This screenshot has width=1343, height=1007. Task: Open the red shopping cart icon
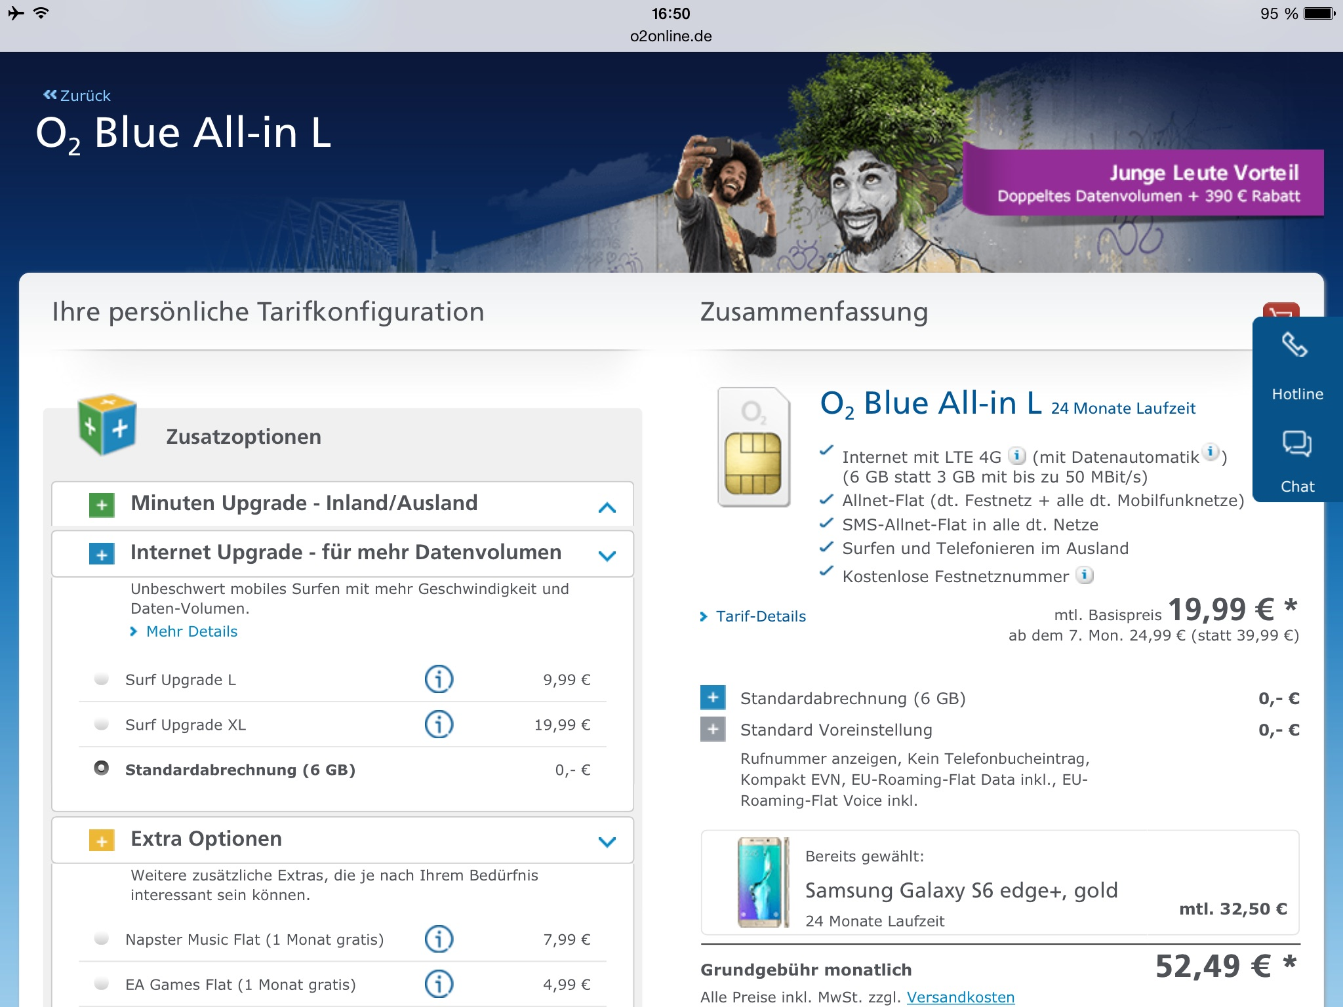tap(1281, 310)
